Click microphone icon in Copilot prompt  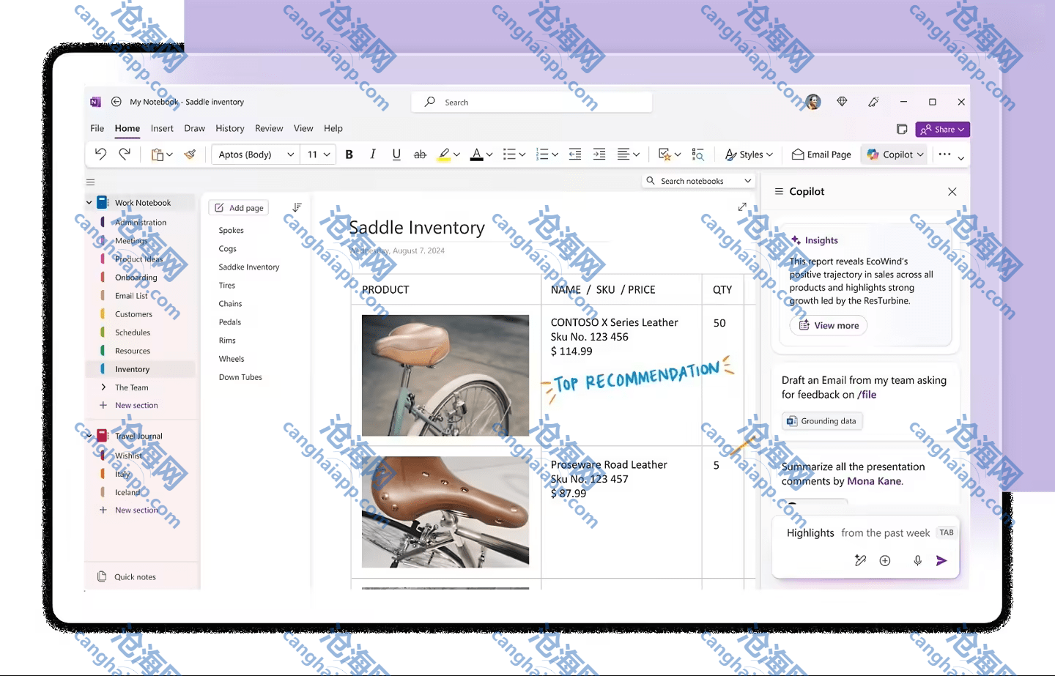[917, 560]
